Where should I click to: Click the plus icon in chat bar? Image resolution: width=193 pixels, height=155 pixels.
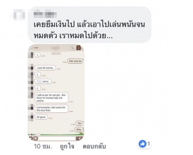click(31, 138)
